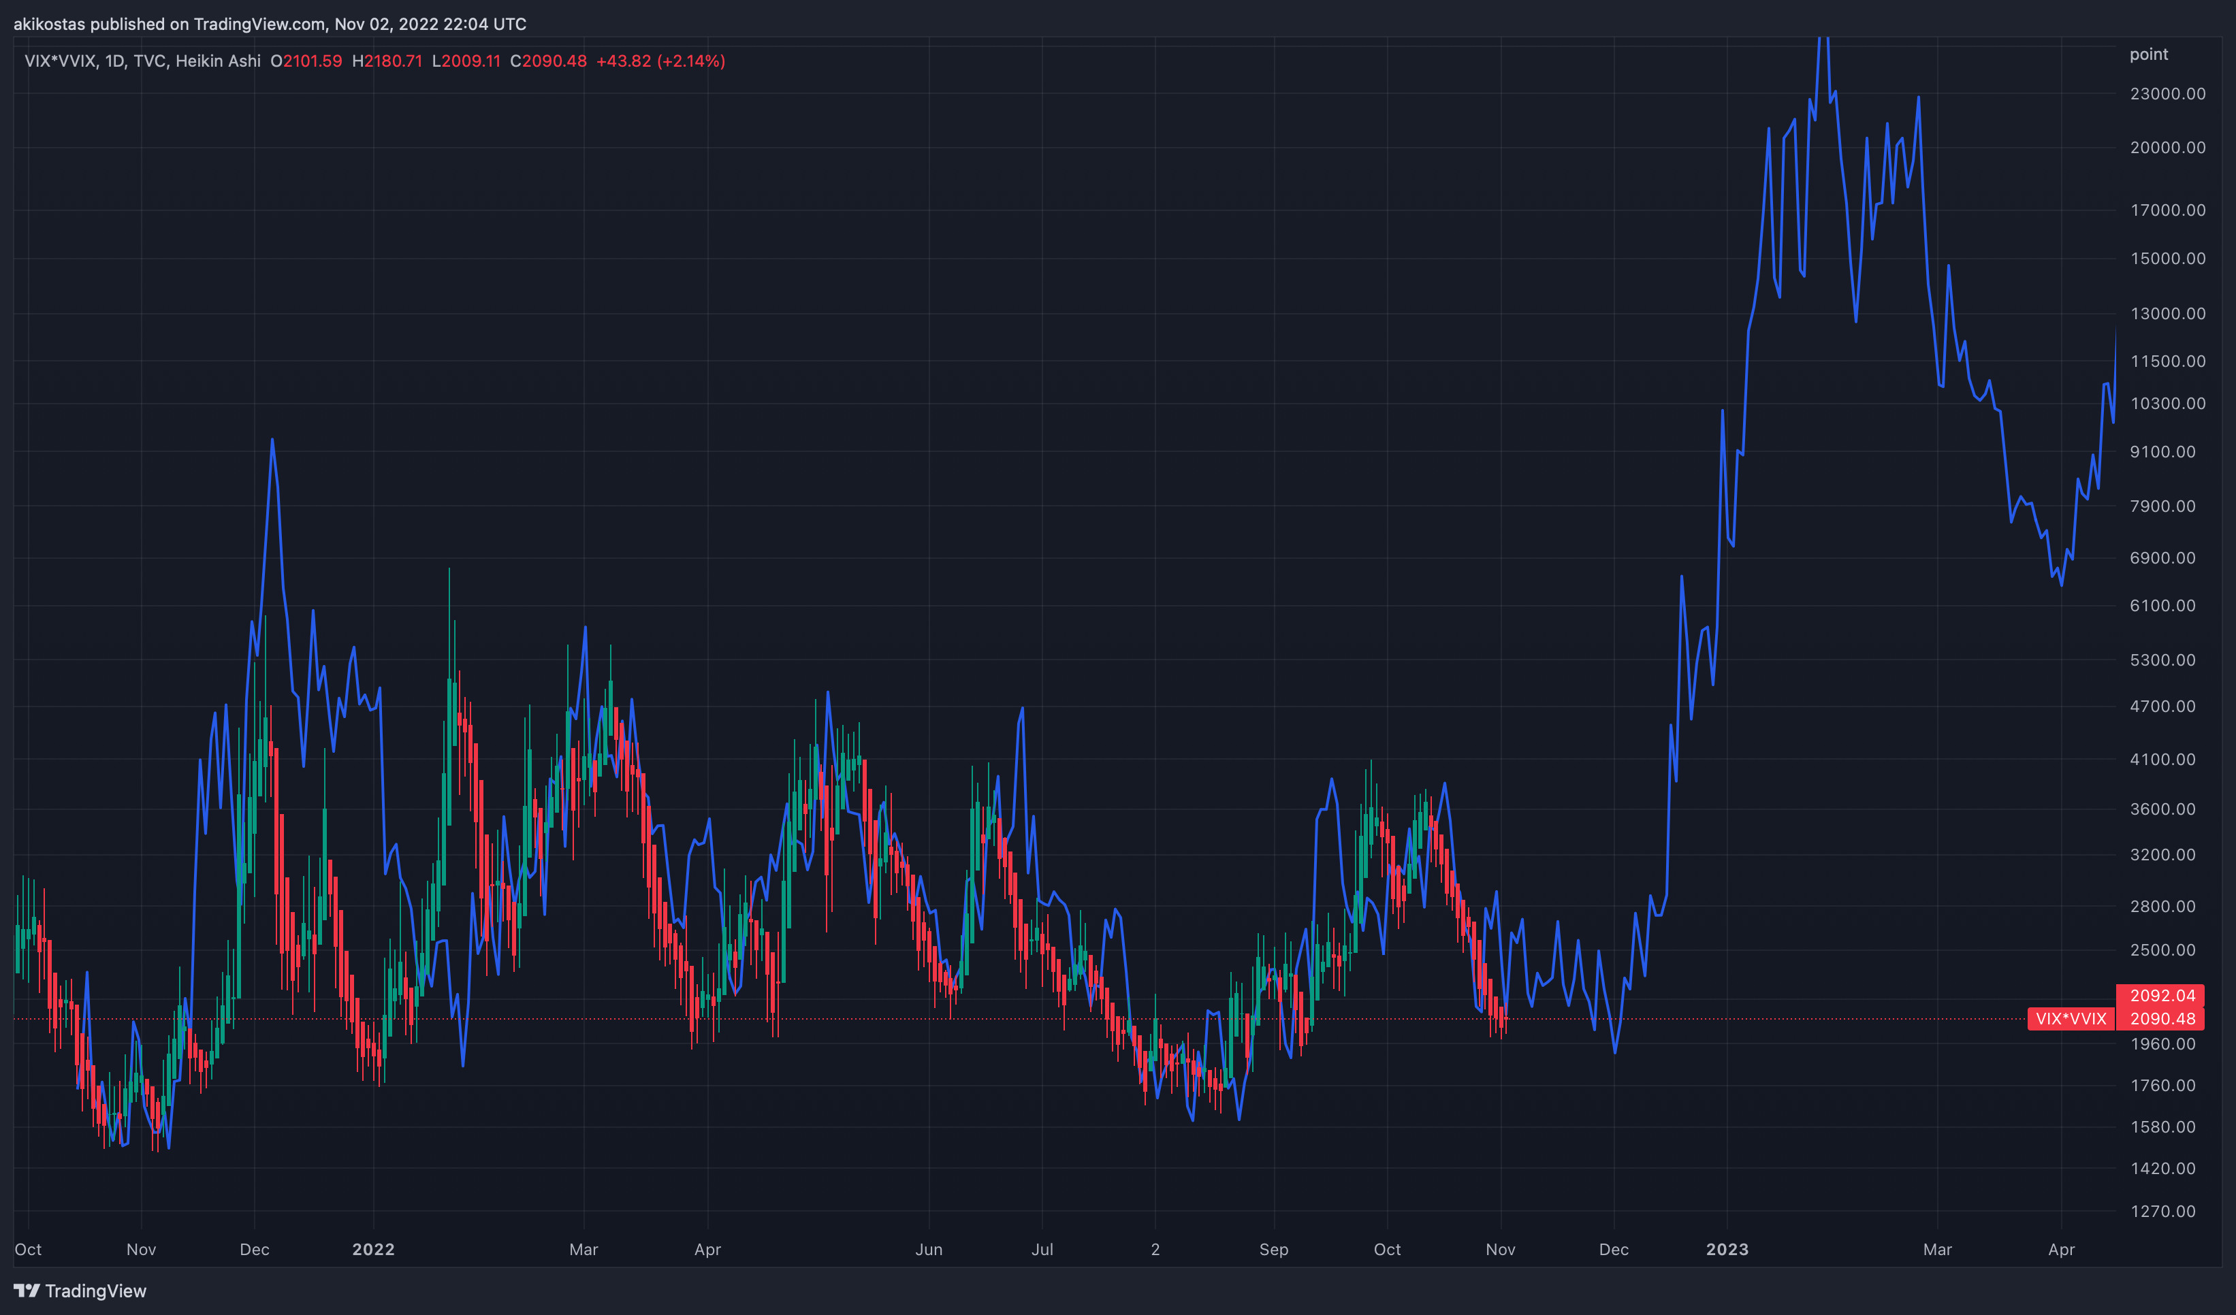Click the change value +43.82 (+2.14%)
The width and height of the screenshot is (2236, 1315).
[x=661, y=61]
